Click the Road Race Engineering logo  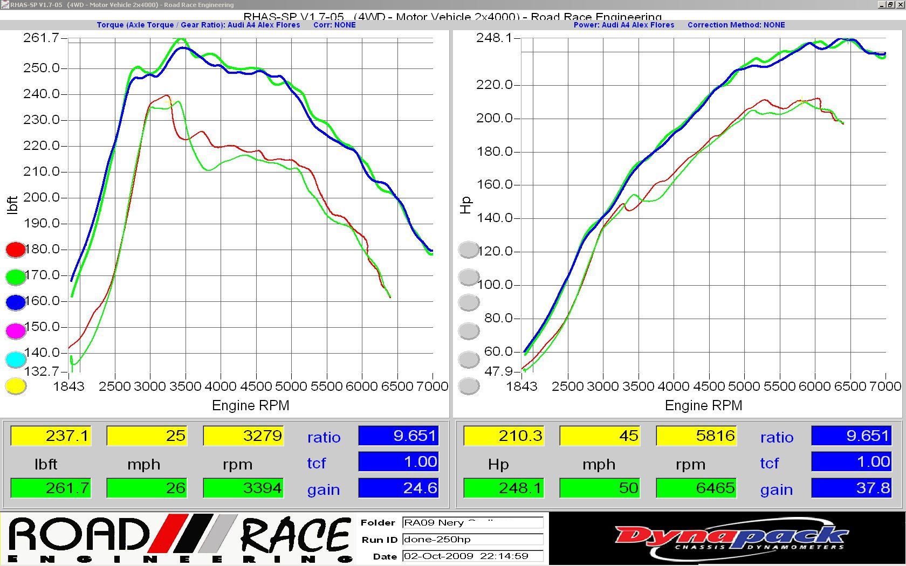pyautogui.click(x=180, y=539)
